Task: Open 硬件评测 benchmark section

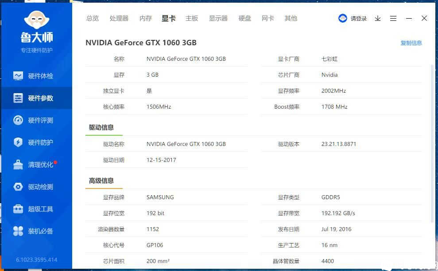Action: [x=37, y=120]
